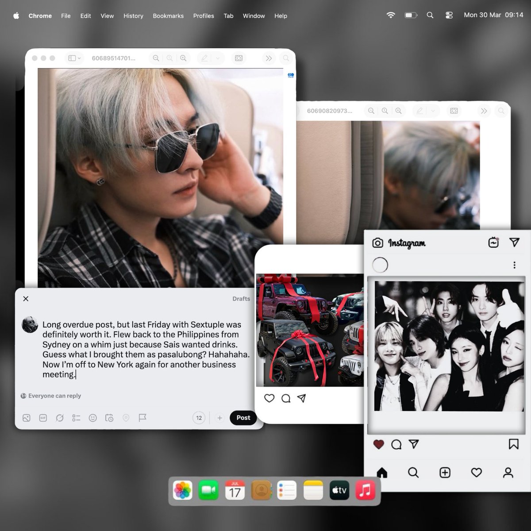Like the gift-wrapped Jeeps post
The image size is (531, 531).
pyautogui.click(x=269, y=398)
